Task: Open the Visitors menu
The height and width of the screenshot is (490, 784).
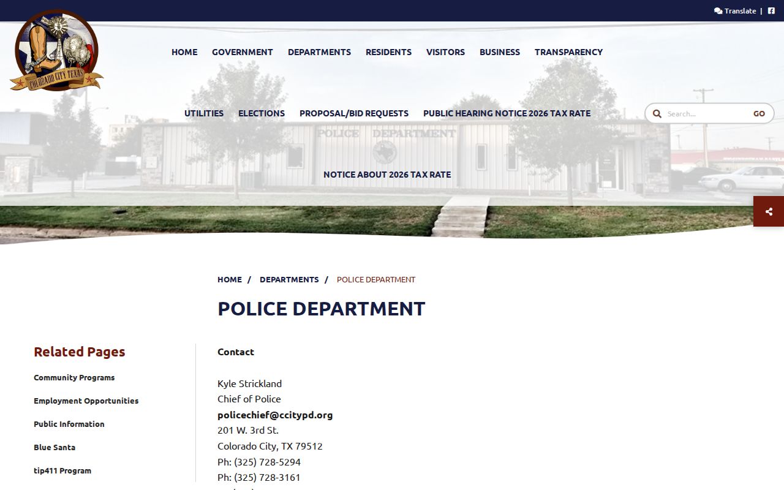Action: pyautogui.click(x=445, y=52)
